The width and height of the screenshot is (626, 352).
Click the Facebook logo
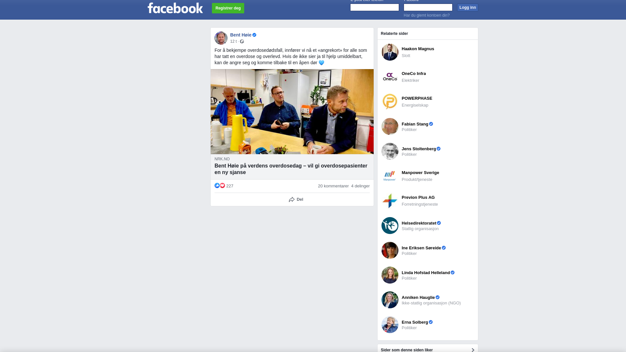pos(175,8)
